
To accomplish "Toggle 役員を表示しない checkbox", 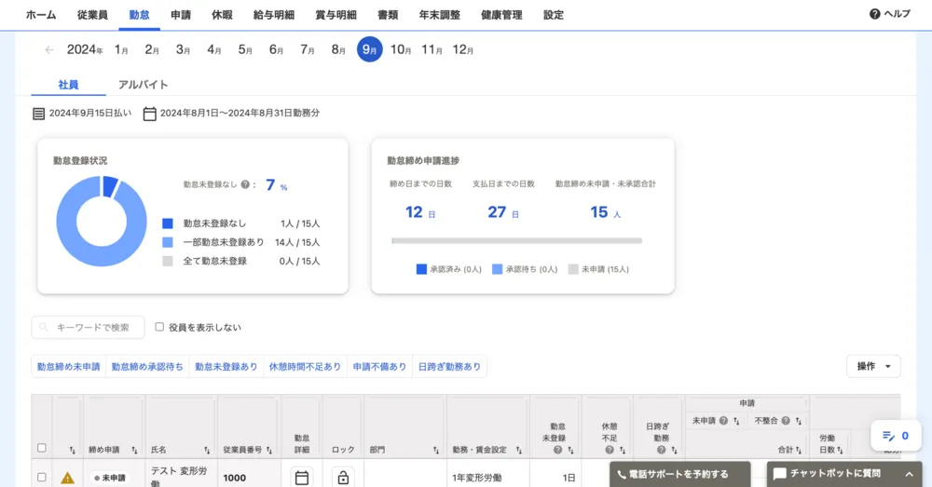I will 159,327.
